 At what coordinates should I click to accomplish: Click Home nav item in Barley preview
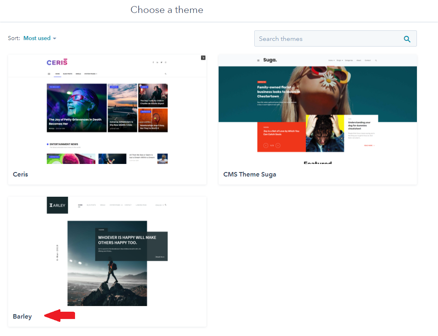(x=80, y=205)
